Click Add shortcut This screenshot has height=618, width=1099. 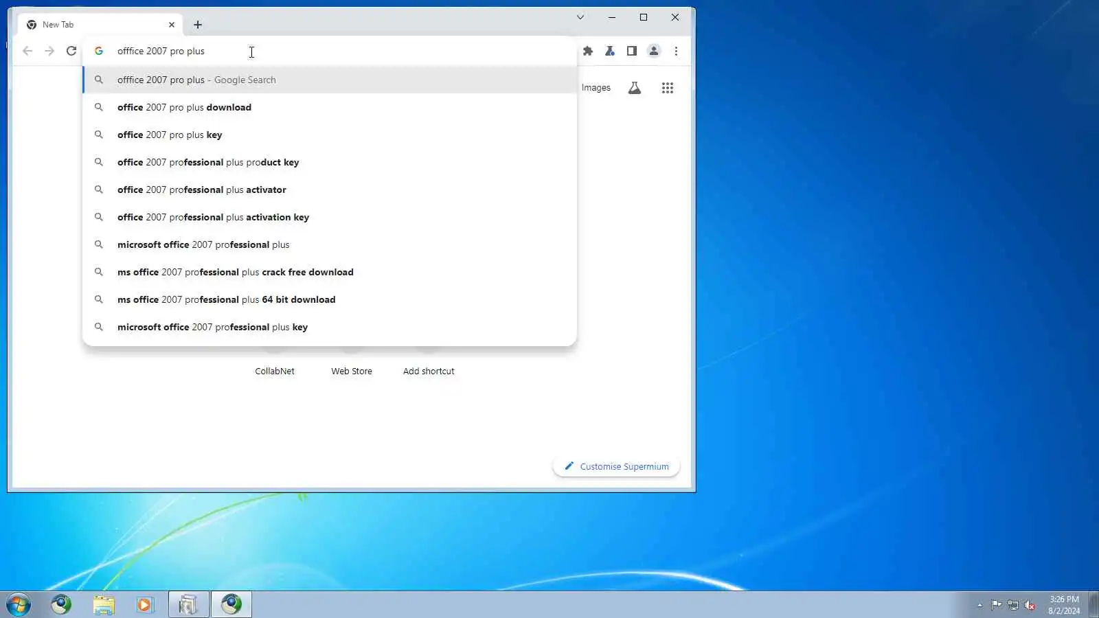(x=429, y=371)
